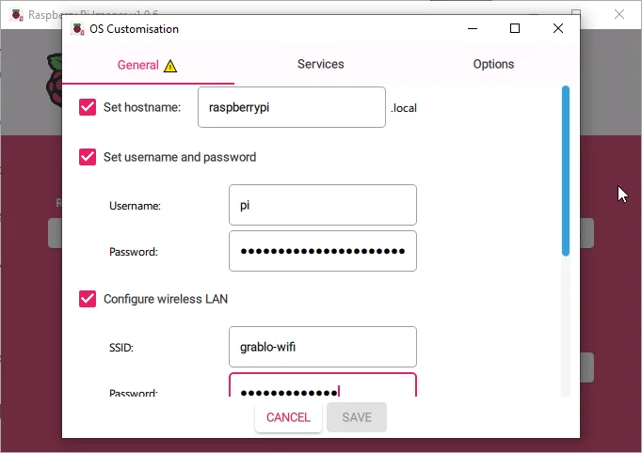642x453 pixels.
Task: Edit the hostname field containing raspberrypi
Action: pyautogui.click(x=292, y=107)
